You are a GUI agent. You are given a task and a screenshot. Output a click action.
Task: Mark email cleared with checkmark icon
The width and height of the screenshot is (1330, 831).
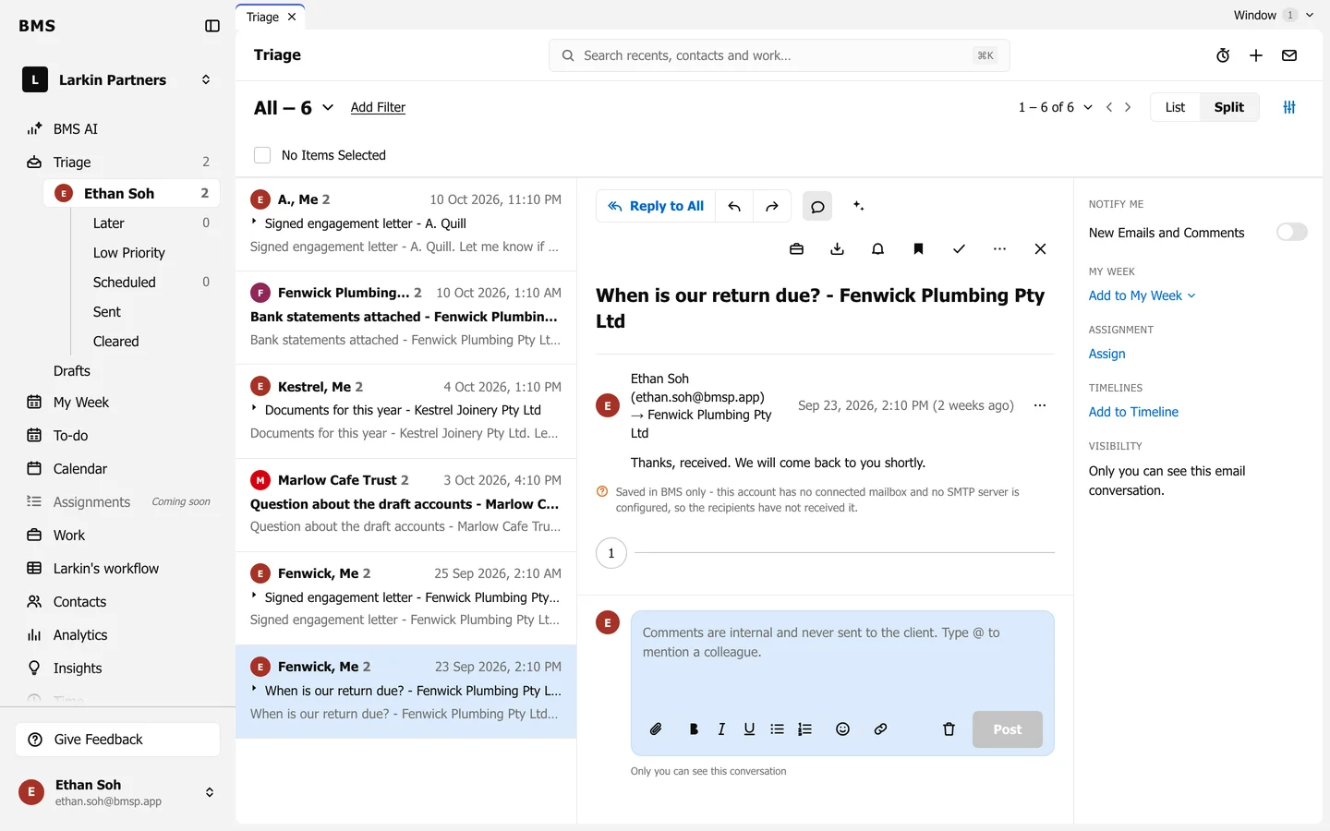click(959, 249)
